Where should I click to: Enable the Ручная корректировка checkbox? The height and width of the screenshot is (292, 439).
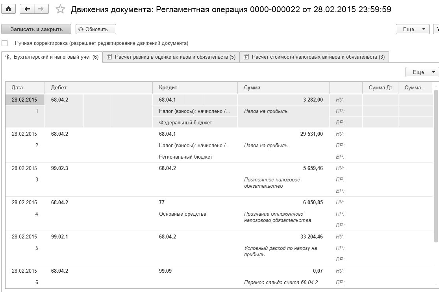click(x=4, y=43)
